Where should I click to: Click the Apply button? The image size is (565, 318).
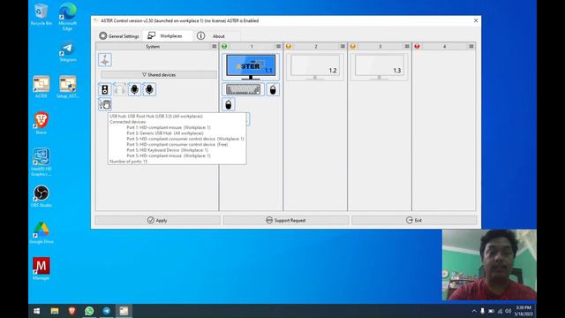[x=157, y=220]
